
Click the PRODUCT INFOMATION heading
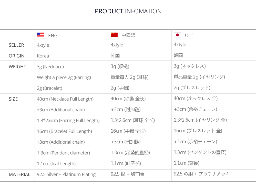coord(128,11)
